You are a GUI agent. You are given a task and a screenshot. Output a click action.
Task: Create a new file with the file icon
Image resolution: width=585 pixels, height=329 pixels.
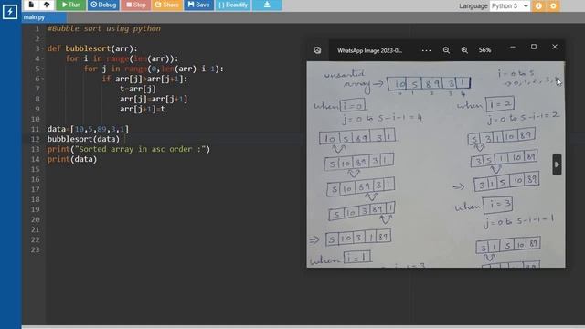pyautogui.click(x=31, y=5)
